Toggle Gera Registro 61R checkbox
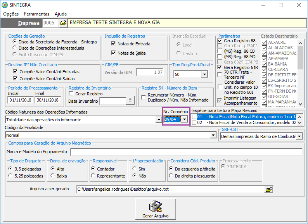Image resolution: width=308 pixels, height=224 pixels. [220, 67]
